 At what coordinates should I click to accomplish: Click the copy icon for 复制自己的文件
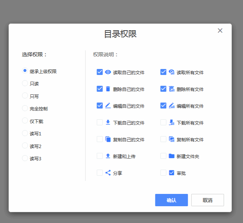(108, 139)
